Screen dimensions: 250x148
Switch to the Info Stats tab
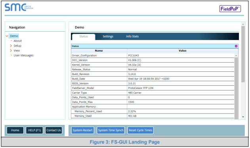[x=132, y=37]
